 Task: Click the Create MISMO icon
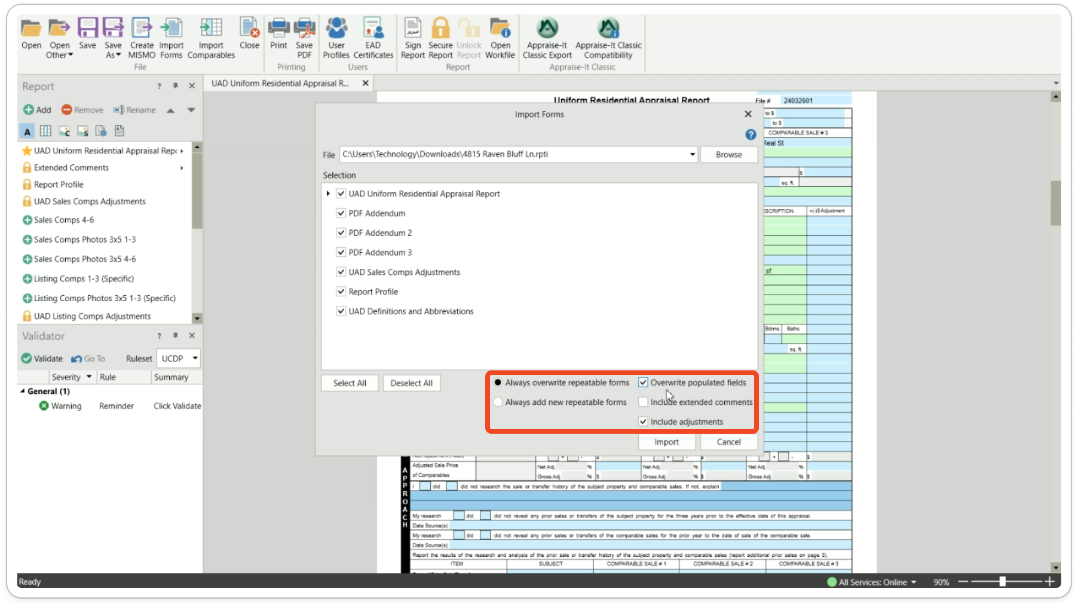click(x=142, y=28)
